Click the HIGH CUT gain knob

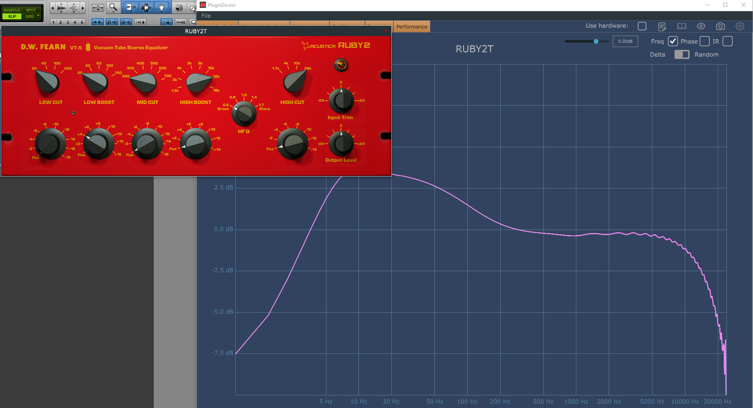[293, 143]
